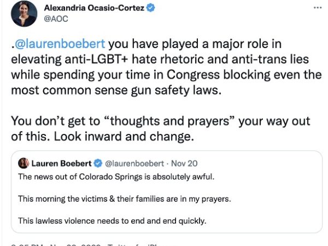Click the word 'Congress' in the tweet

click(x=193, y=75)
